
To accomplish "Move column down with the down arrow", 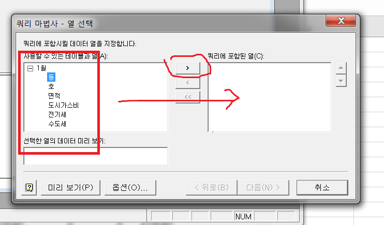I will tap(341, 81).
